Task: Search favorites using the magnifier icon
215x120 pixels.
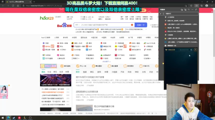Action: [x=189, y=10]
